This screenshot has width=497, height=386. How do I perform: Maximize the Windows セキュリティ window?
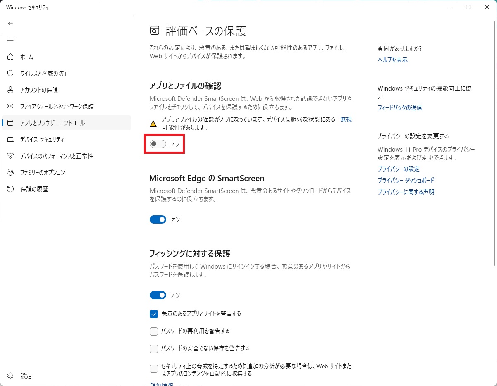[468, 7]
